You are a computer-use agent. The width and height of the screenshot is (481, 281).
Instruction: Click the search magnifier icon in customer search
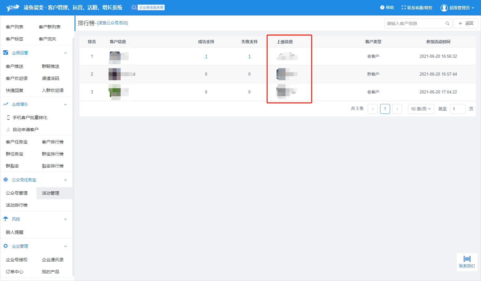click(447, 23)
